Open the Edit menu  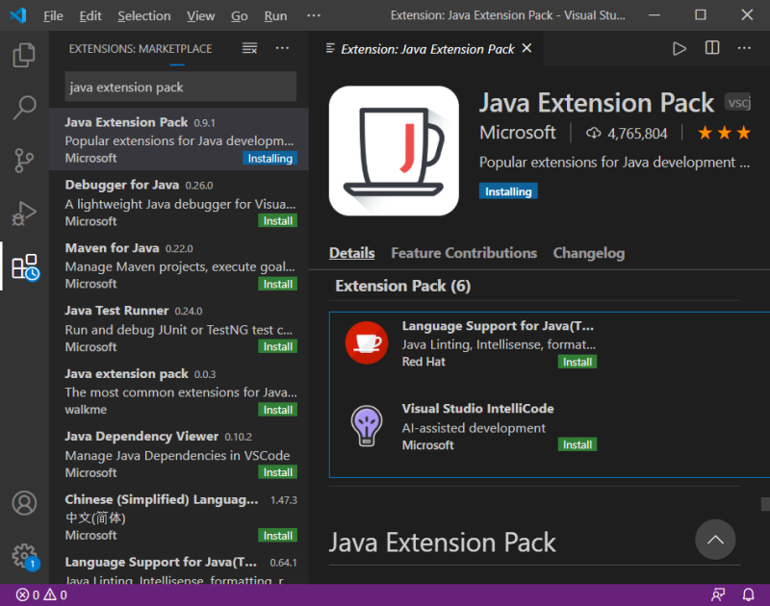pyautogui.click(x=90, y=15)
